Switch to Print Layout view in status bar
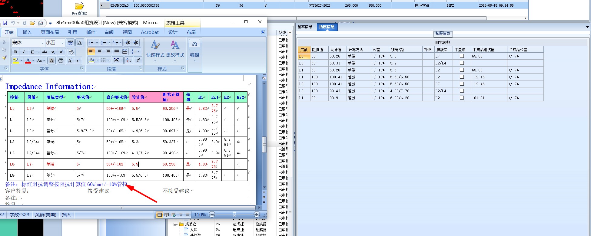The height and width of the screenshot is (236, 591). tap(159, 215)
